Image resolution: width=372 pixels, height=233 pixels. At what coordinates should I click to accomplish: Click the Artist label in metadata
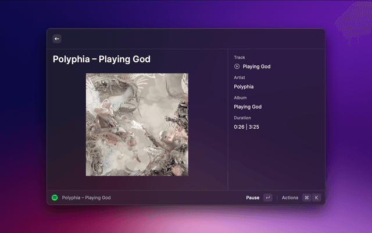pos(239,77)
